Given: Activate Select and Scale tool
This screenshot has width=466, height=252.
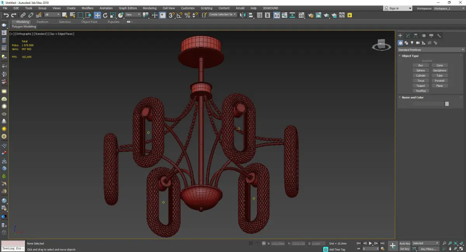Looking at the screenshot, I should point(113,15).
